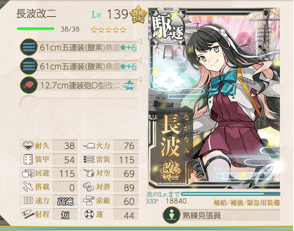This screenshot has height=231, width=294.
Task: Click the torpedo icon of the second equipment slot
Action: pyautogui.click(x=29, y=66)
